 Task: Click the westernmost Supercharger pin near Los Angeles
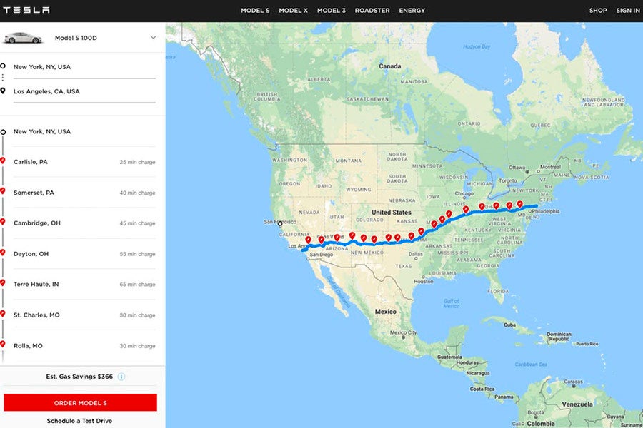coord(308,240)
